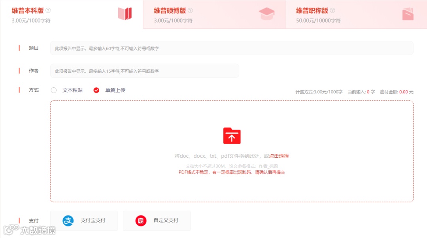Choose the 自定义支付 payment option

(157, 221)
